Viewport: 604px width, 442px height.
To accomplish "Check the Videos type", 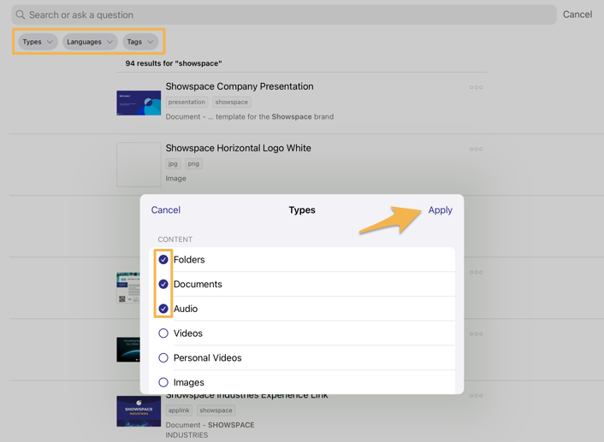I will 163,333.
